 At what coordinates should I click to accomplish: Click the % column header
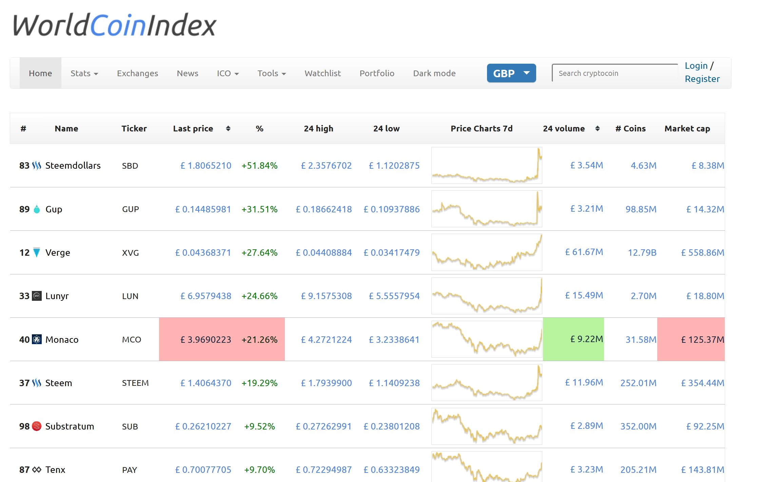(259, 128)
